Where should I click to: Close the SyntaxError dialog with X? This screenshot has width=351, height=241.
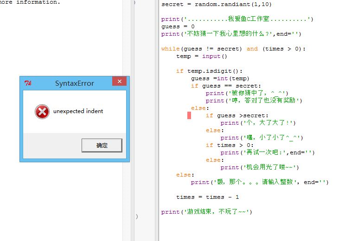[x=120, y=81]
